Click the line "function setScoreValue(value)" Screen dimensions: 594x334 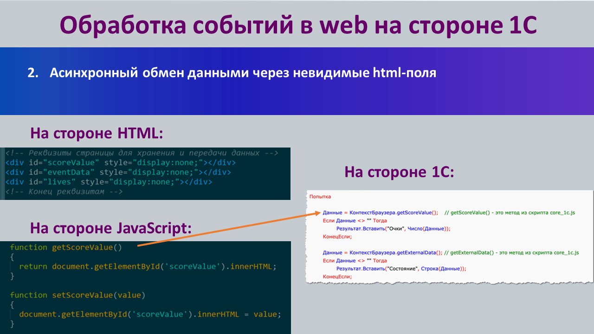(x=77, y=295)
